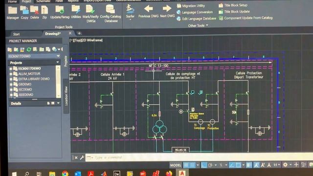Close the Drawing3 tab
The width and height of the screenshot is (313, 176).
coord(70,33)
